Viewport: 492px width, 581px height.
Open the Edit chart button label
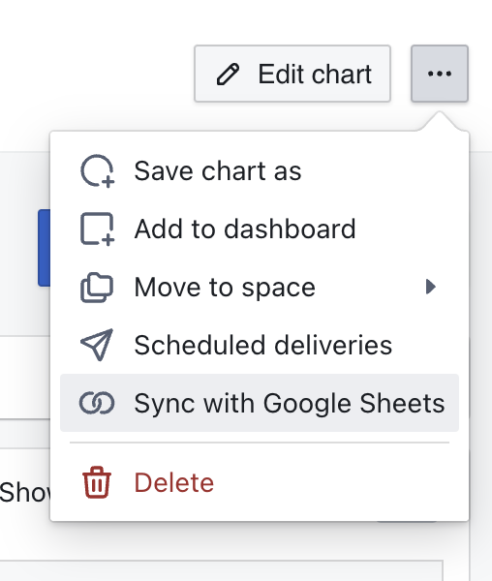point(315,75)
